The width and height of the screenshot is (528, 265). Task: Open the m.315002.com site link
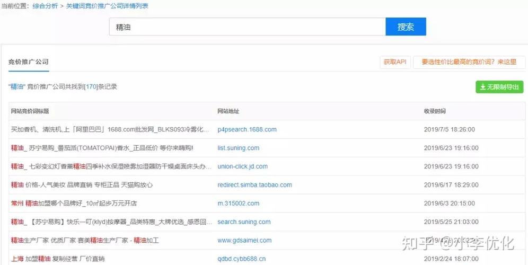tap(239, 204)
